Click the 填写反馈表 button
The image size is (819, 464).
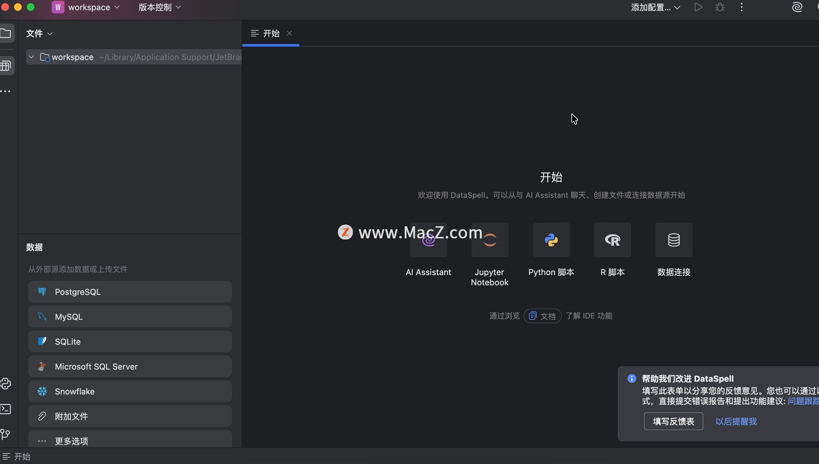pyautogui.click(x=674, y=421)
